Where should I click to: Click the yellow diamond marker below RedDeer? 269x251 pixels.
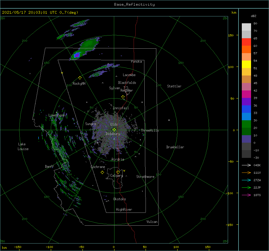(x=123, y=97)
